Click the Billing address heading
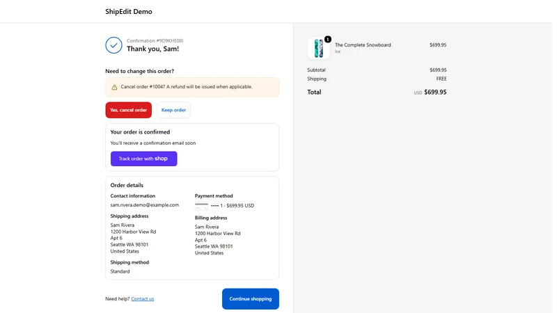The image size is (557, 313). point(211,218)
